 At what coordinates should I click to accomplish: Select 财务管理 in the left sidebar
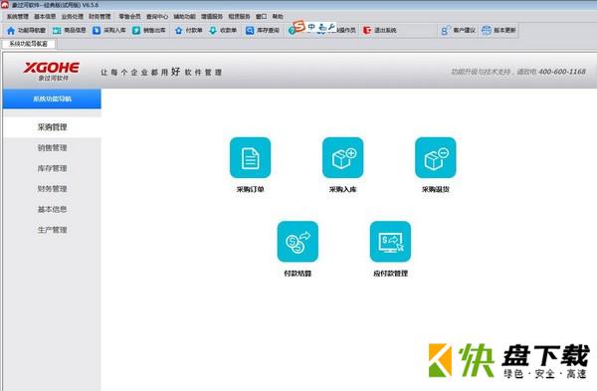click(x=52, y=189)
